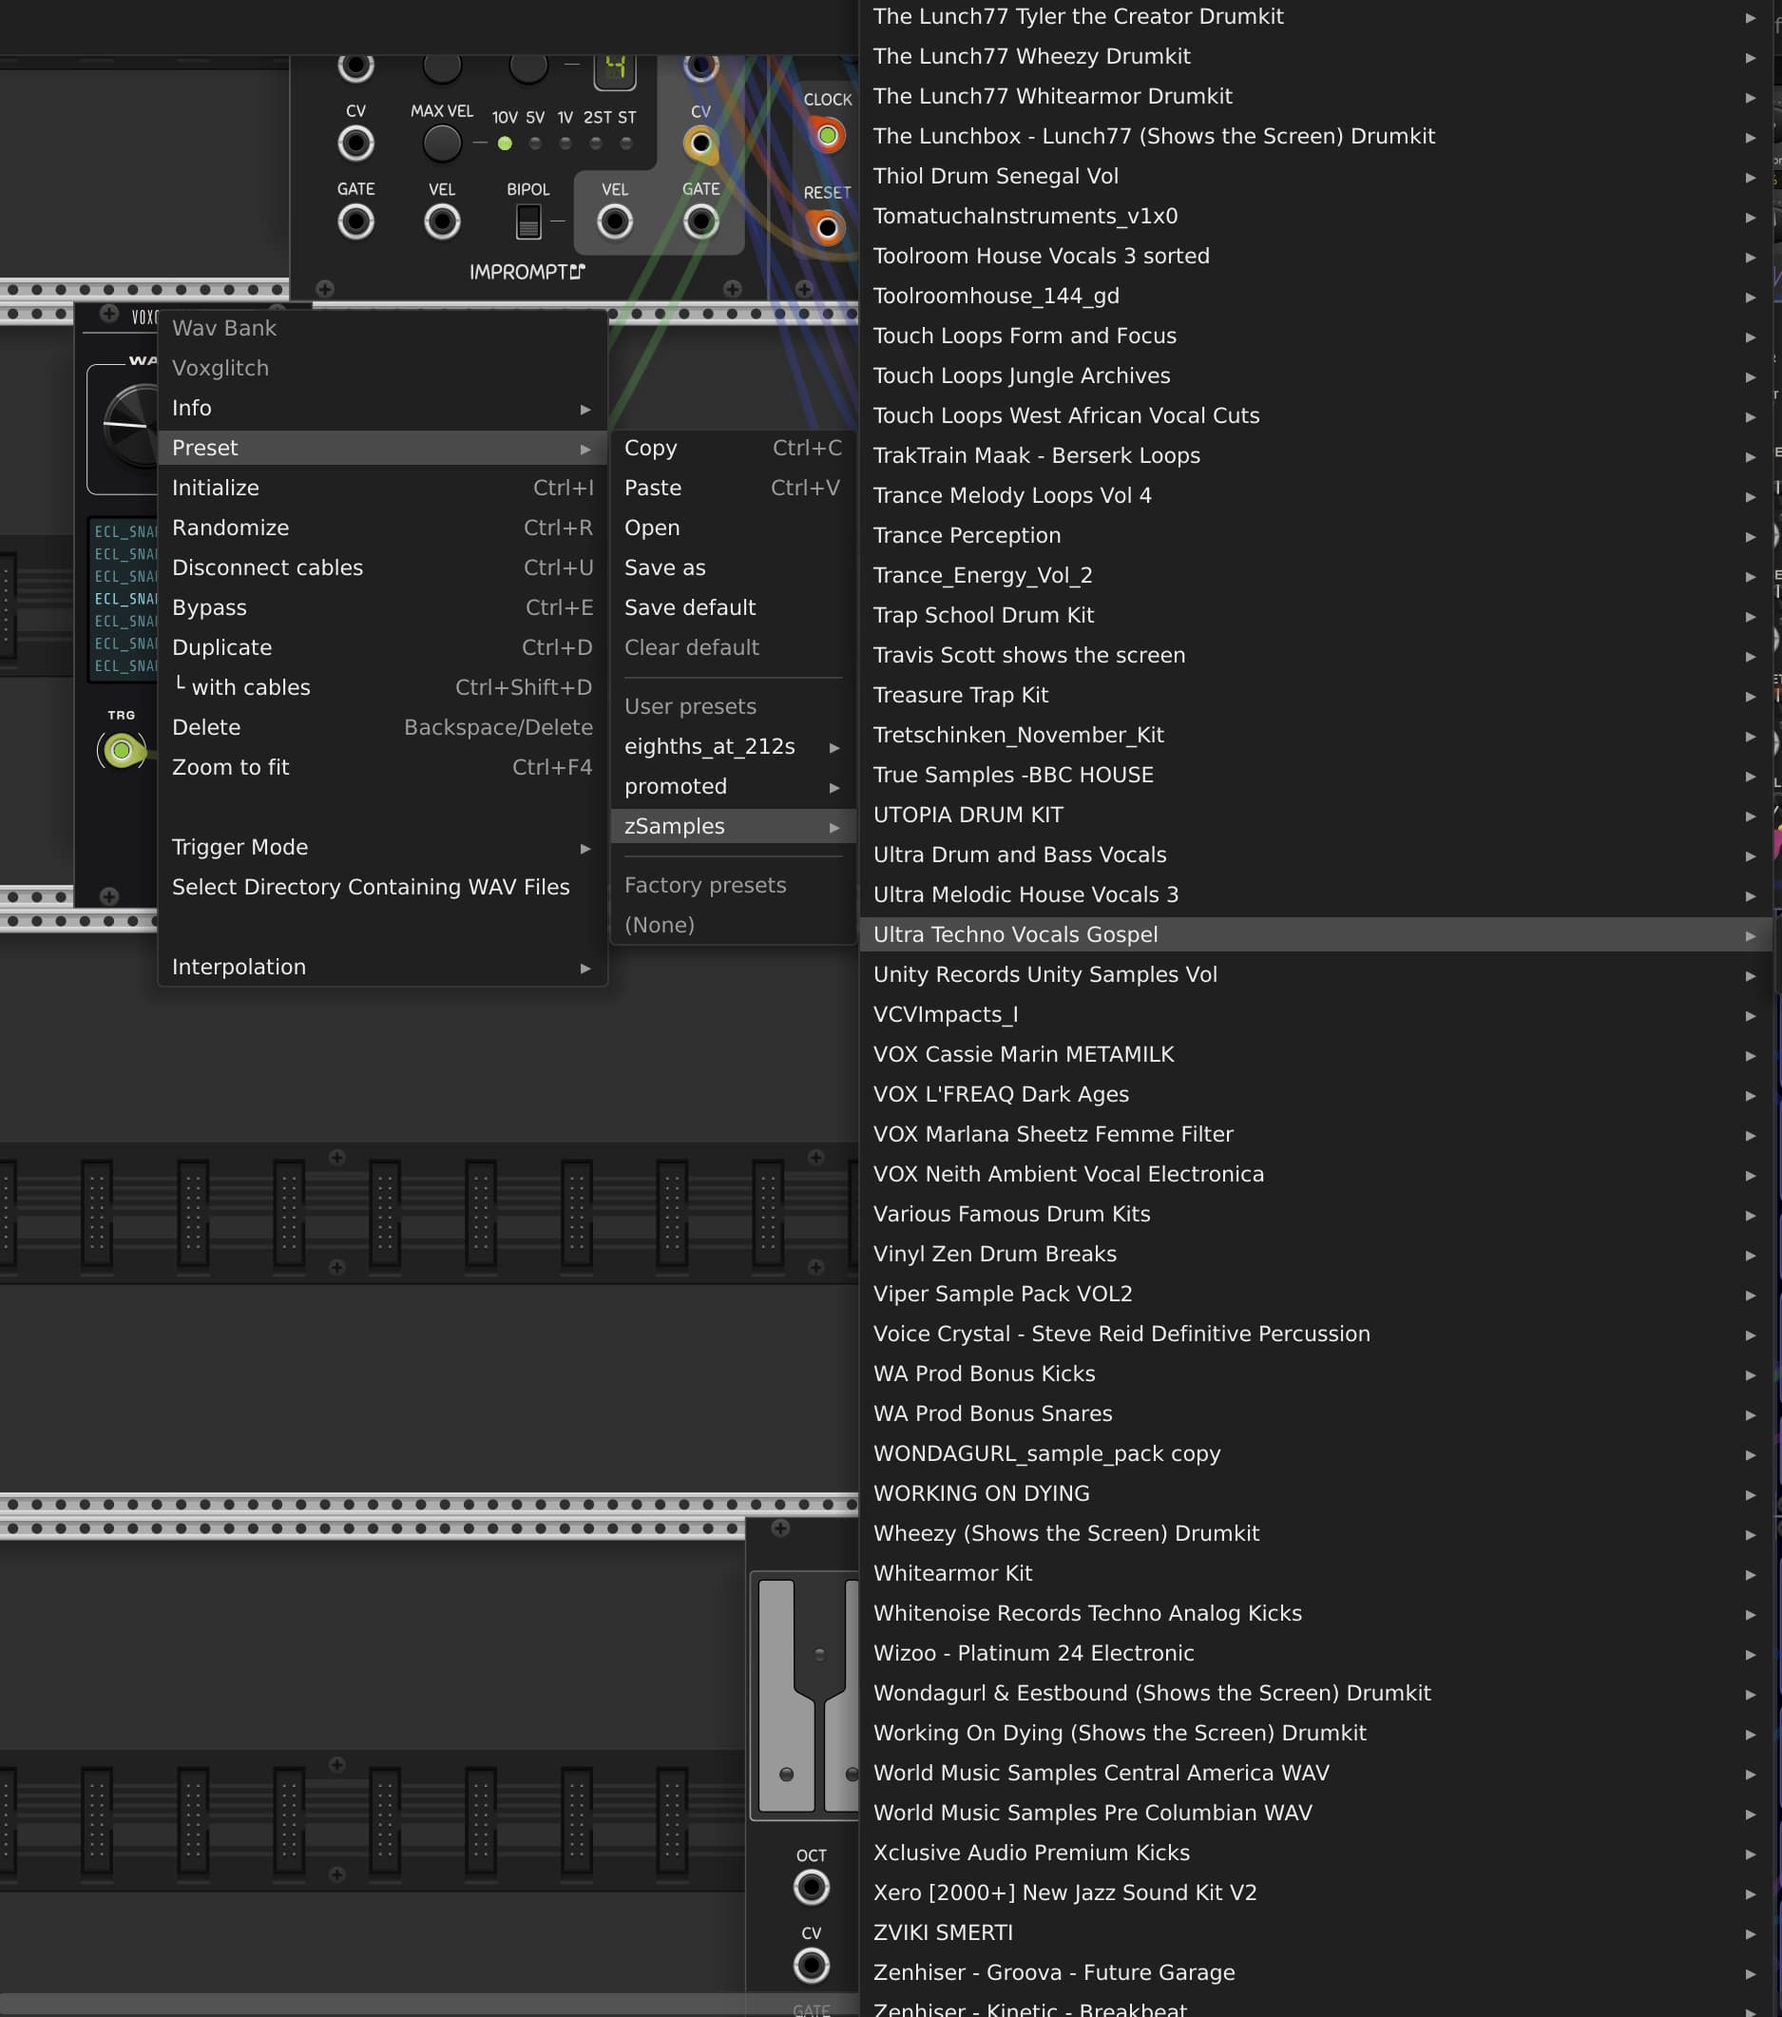Choose Zoom to fit
This screenshot has width=1782, height=2017.
pos(383,768)
